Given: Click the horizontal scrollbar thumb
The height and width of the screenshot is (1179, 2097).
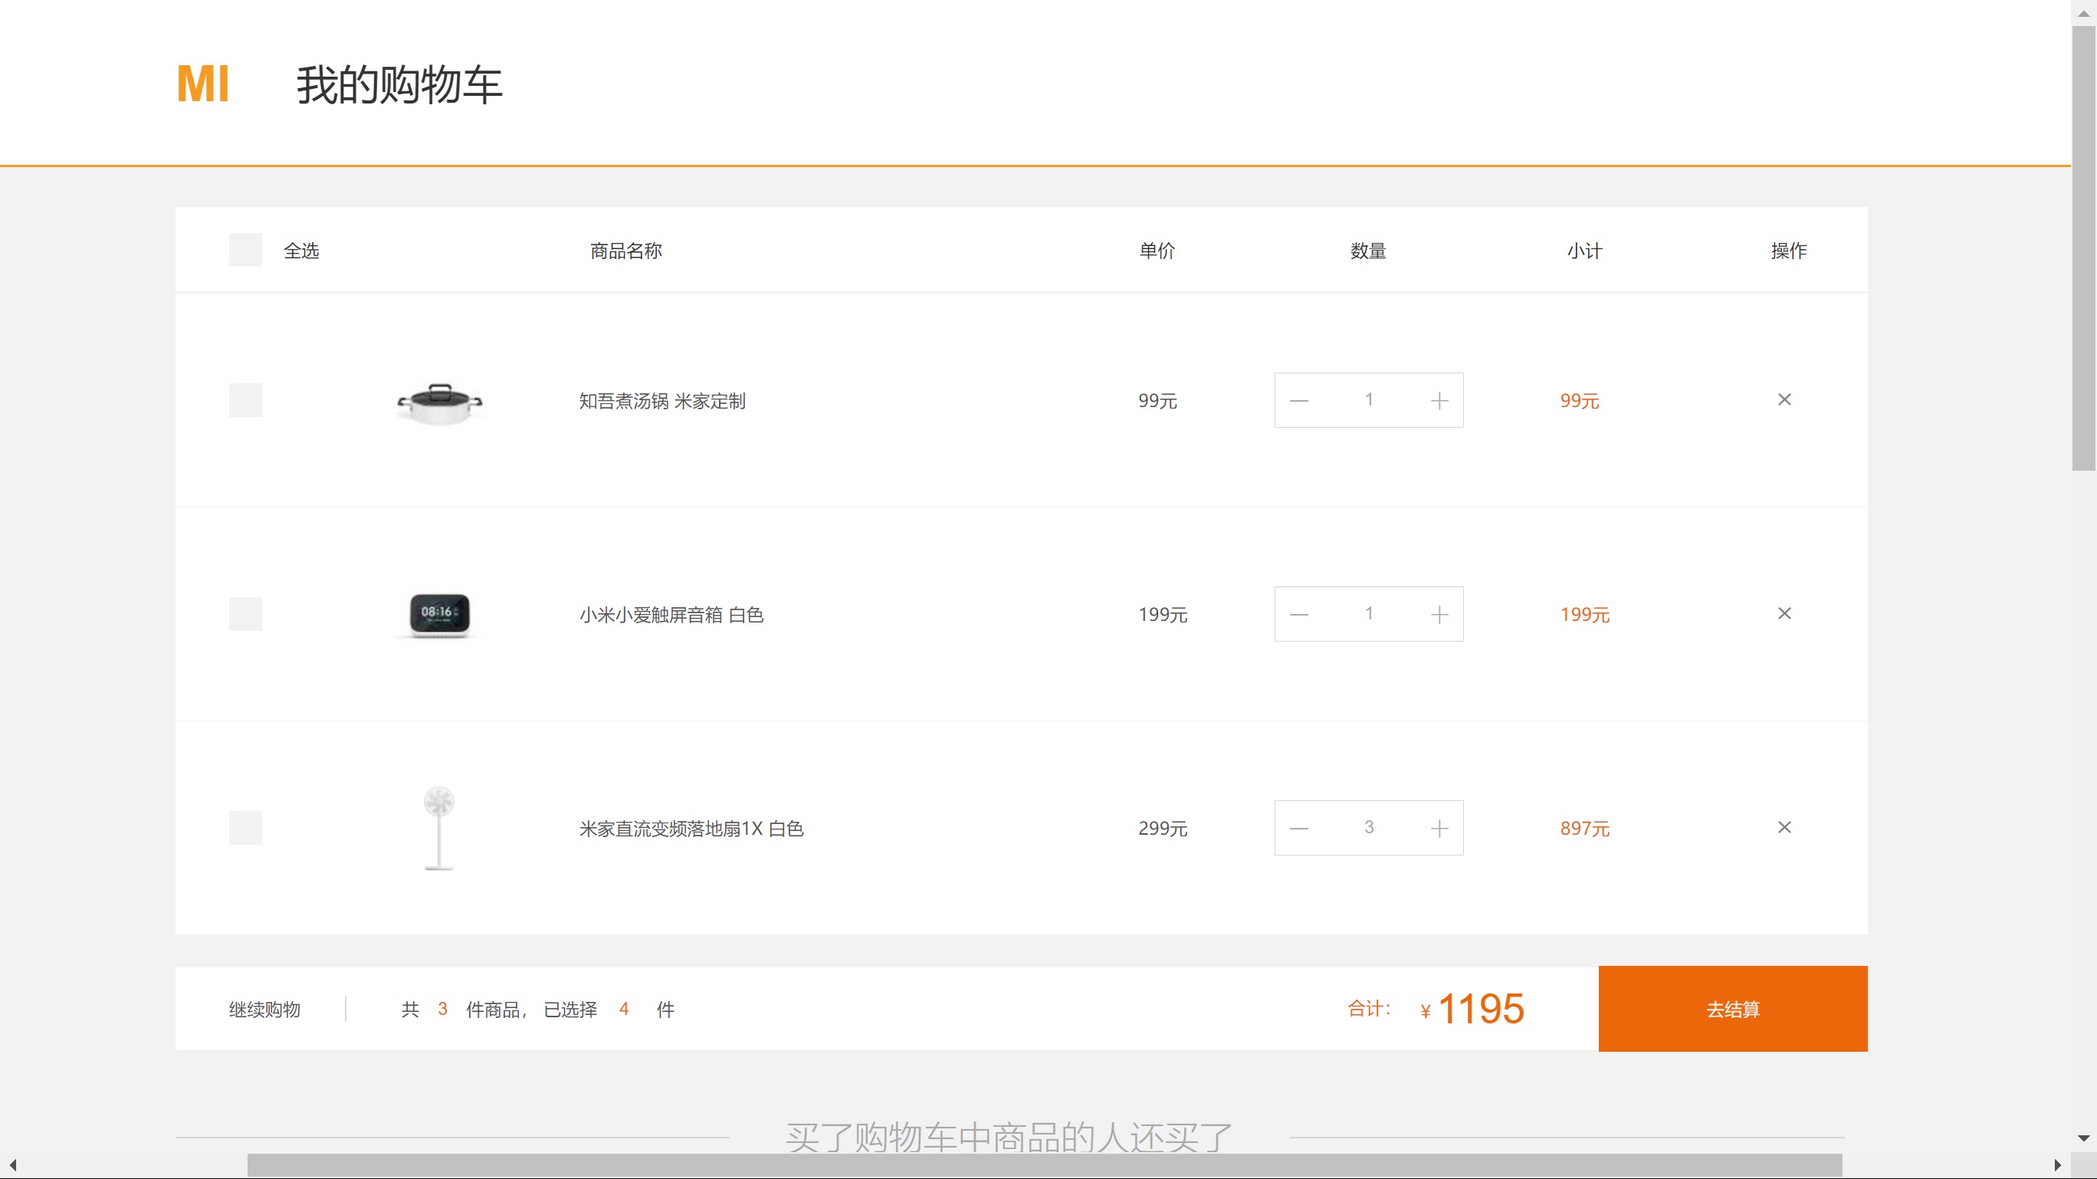Looking at the screenshot, I should (x=1045, y=1165).
